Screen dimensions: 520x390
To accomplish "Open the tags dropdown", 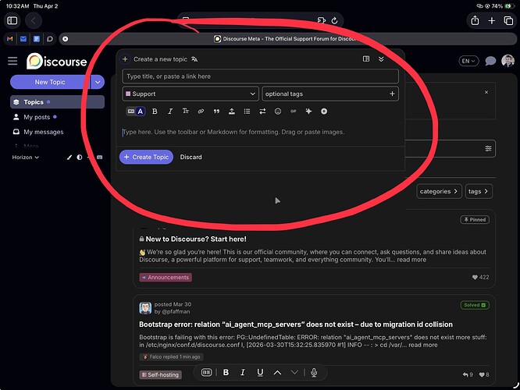I will [x=479, y=191].
